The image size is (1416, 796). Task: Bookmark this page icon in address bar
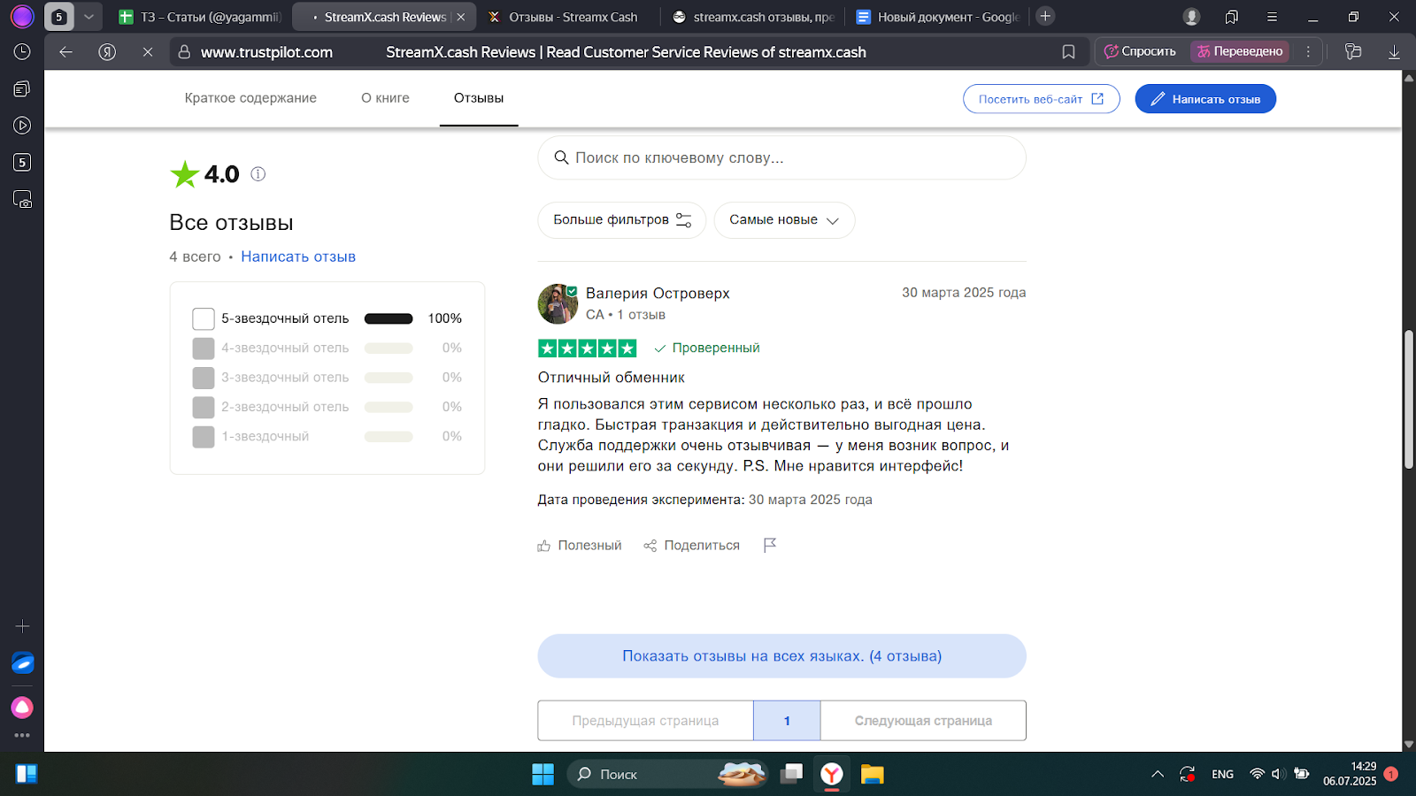pyautogui.click(x=1068, y=52)
